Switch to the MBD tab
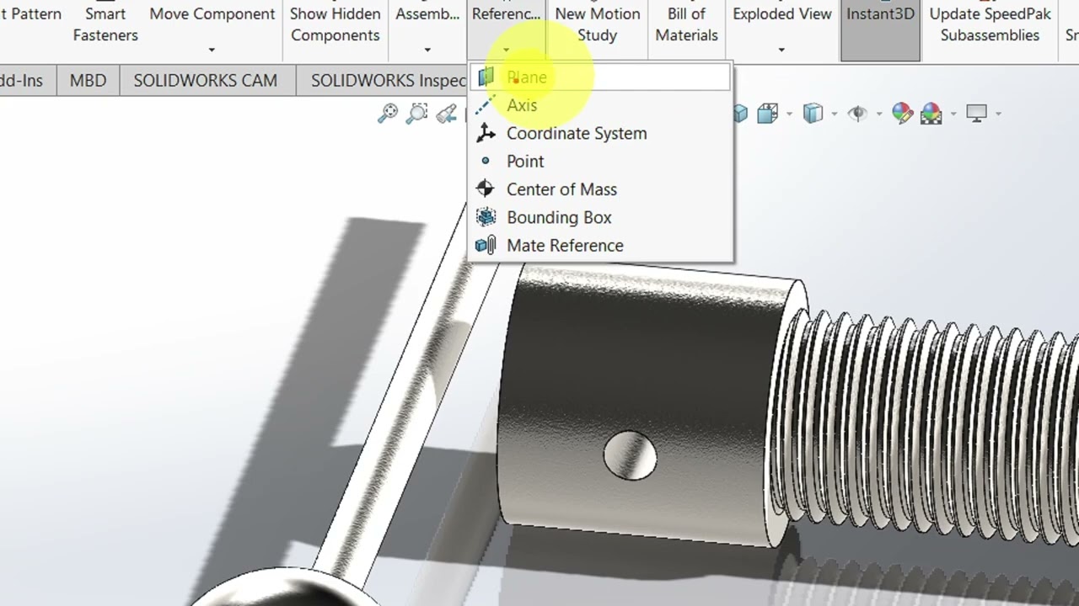This screenshot has height=606, width=1079. (88, 81)
